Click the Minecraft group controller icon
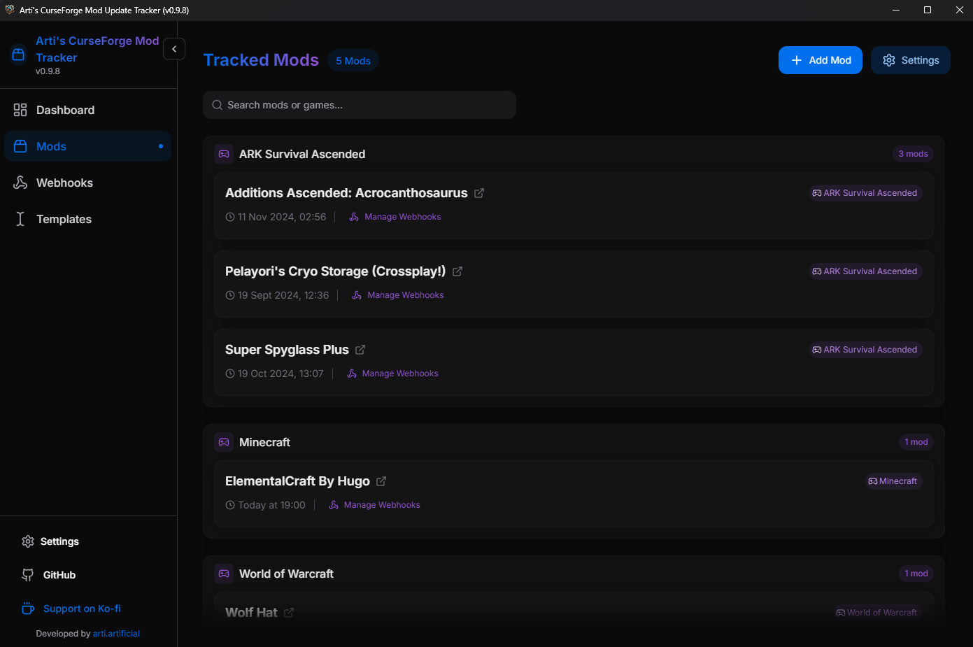Screen dimensions: 973x647 coord(224,442)
